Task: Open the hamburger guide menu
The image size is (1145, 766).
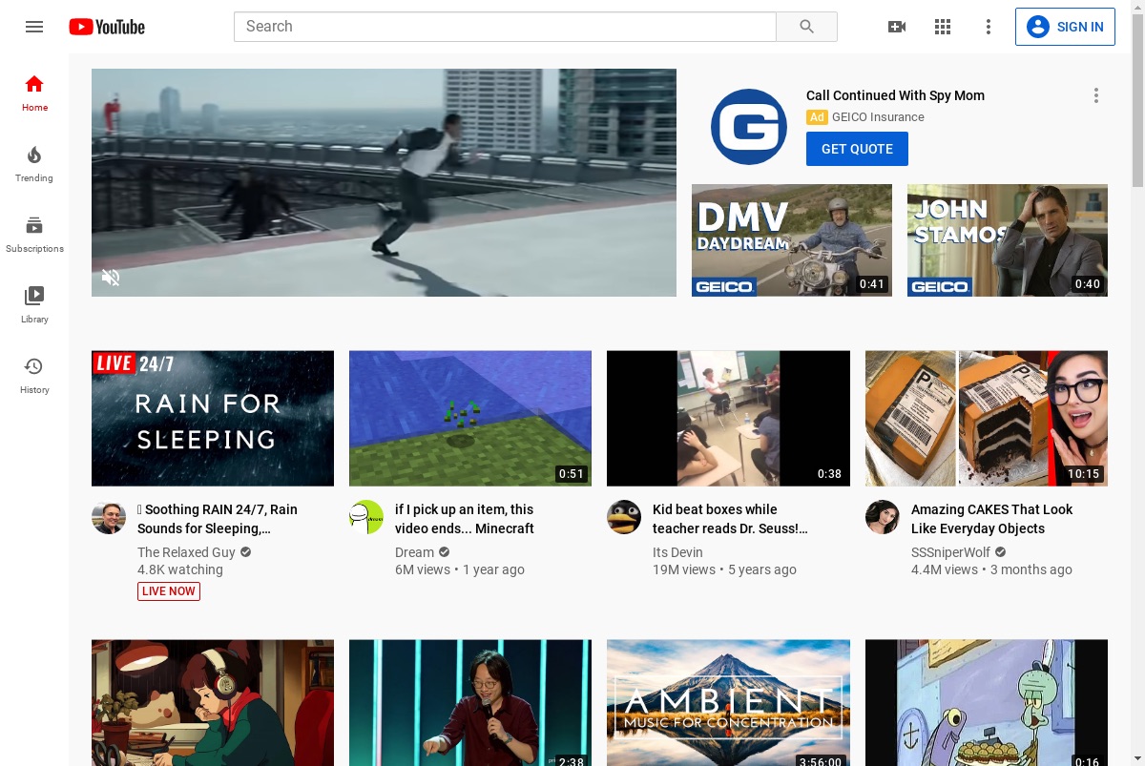Action: click(x=34, y=27)
